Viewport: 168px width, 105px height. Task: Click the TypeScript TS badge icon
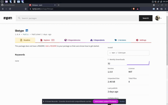click(27, 30)
